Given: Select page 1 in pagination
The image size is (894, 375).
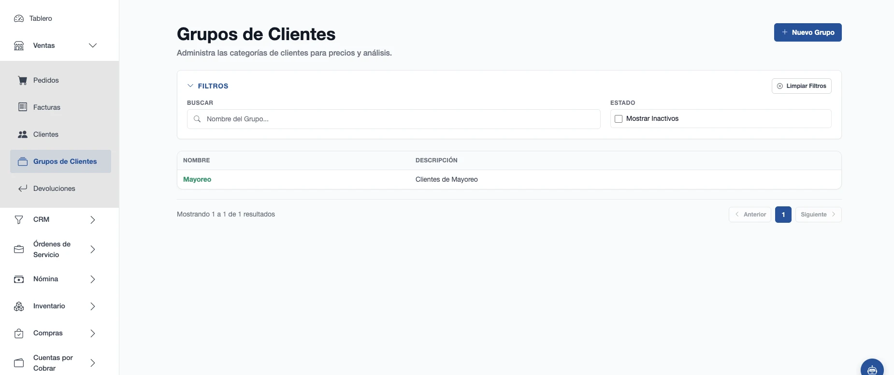Looking at the screenshot, I should tap(783, 215).
